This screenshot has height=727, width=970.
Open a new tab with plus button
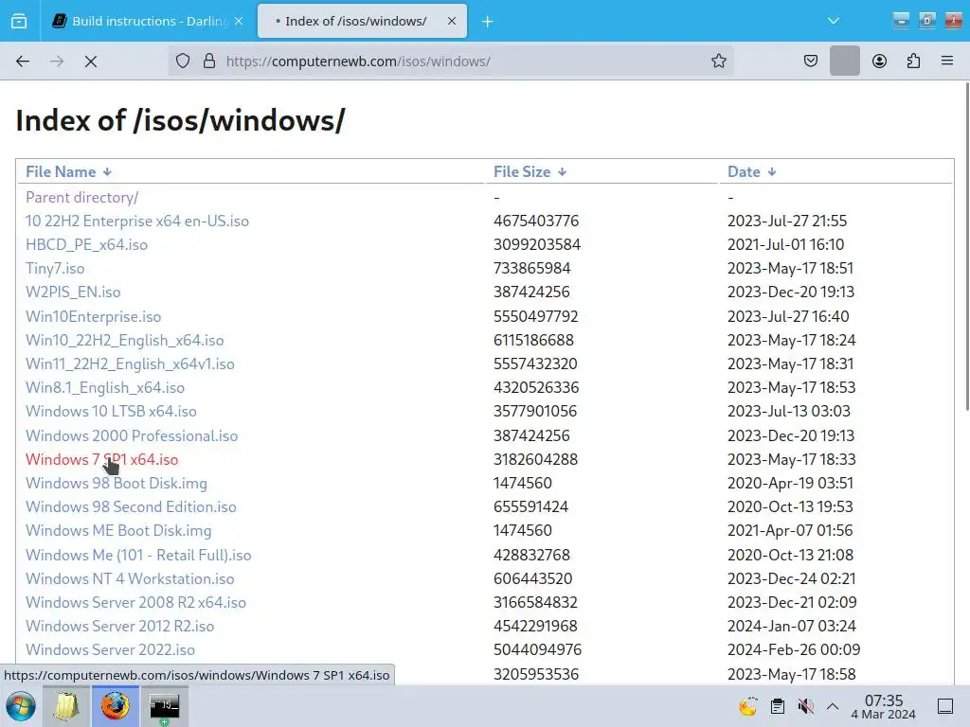[x=488, y=22]
